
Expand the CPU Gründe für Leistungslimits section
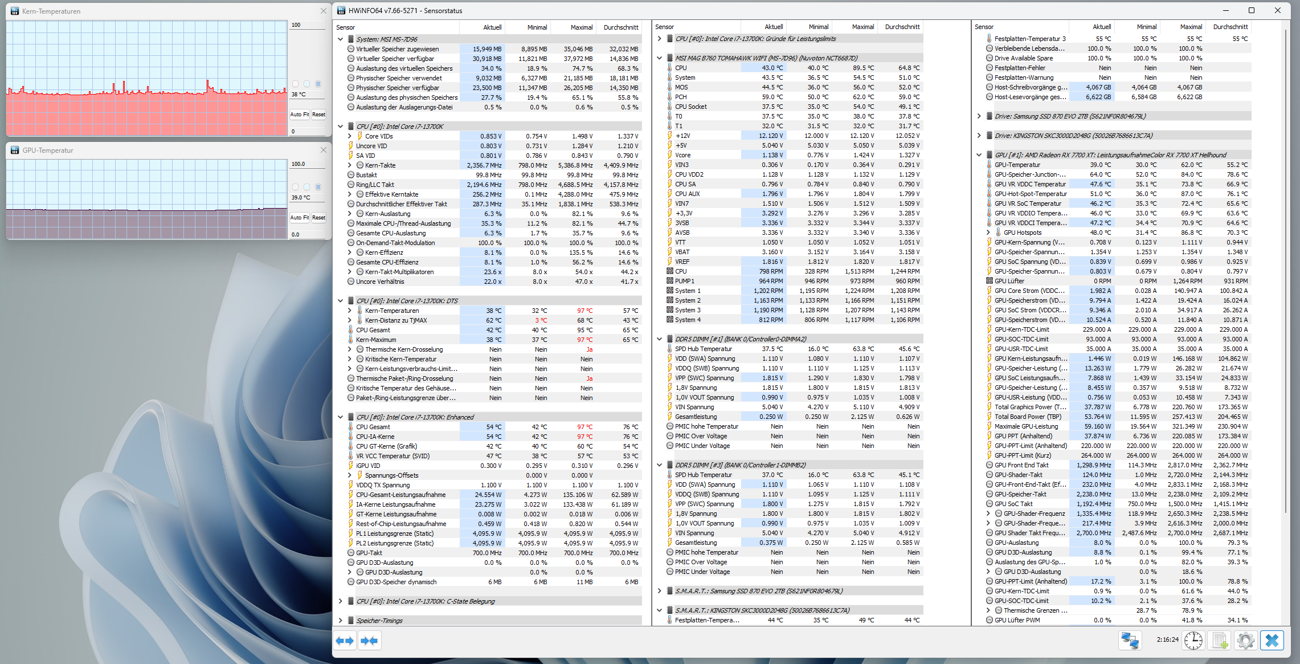click(x=660, y=38)
